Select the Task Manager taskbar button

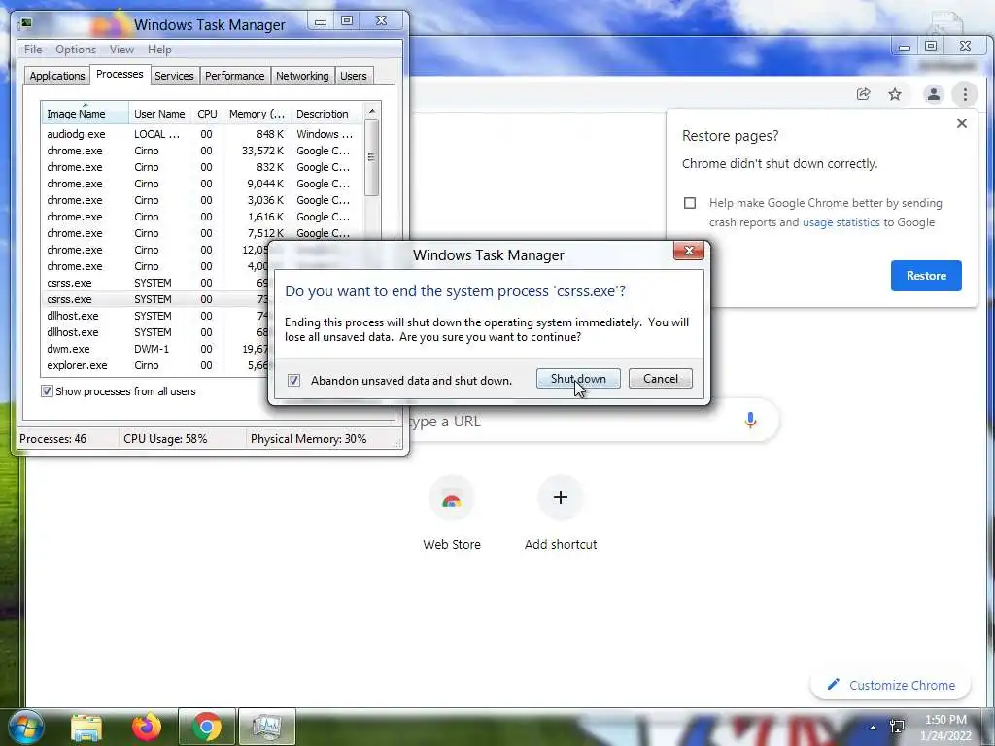click(266, 727)
